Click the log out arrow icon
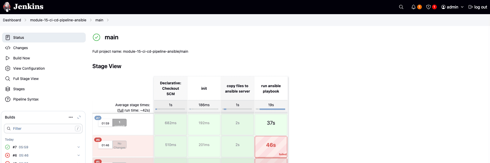 pos(470,7)
